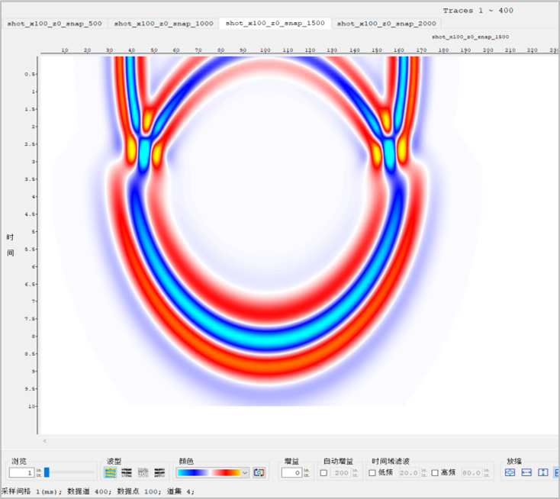Click the vertical zoom icon
The height and width of the screenshot is (499, 560).
click(542, 473)
